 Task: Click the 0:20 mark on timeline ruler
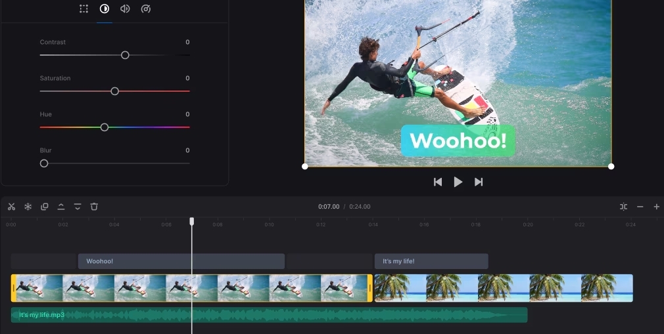(x=528, y=224)
